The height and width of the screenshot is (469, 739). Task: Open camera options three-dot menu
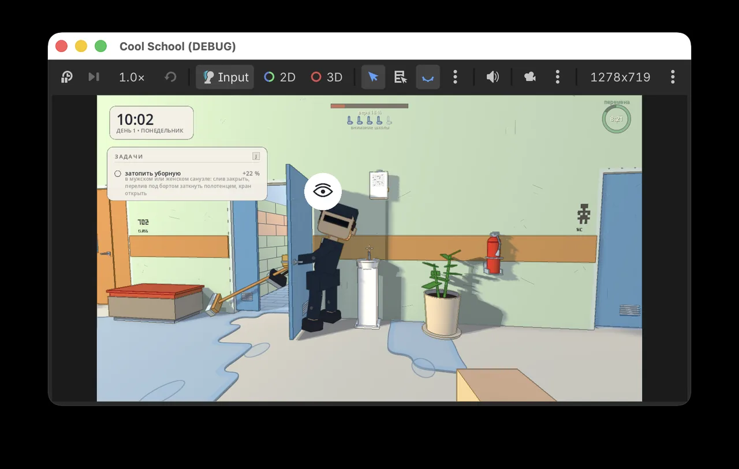click(x=558, y=77)
